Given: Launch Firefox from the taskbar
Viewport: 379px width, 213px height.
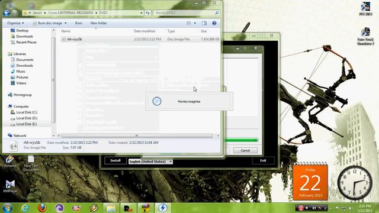Looking at the screenshot, I should tap(42, 208).
